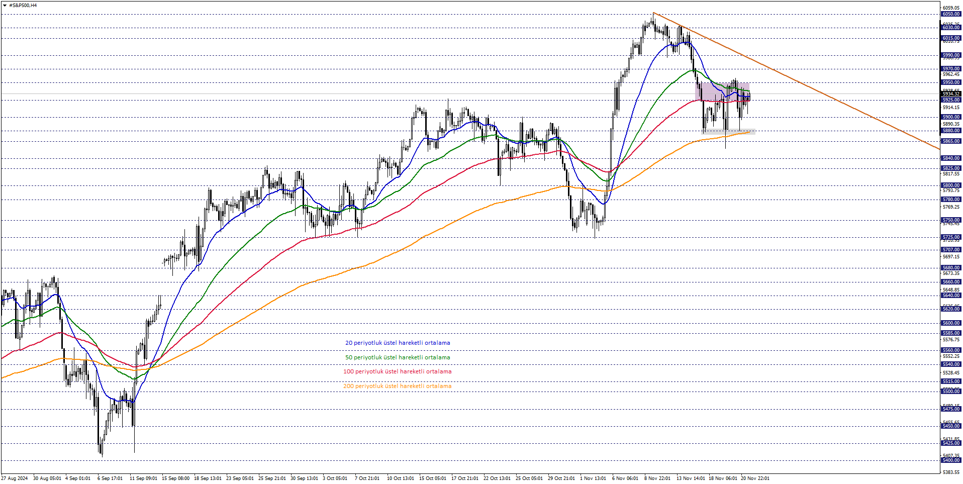This screenshot has height=484, width=963.
Task: Select the 5970.00 level price label
Action: click(951, 69)
